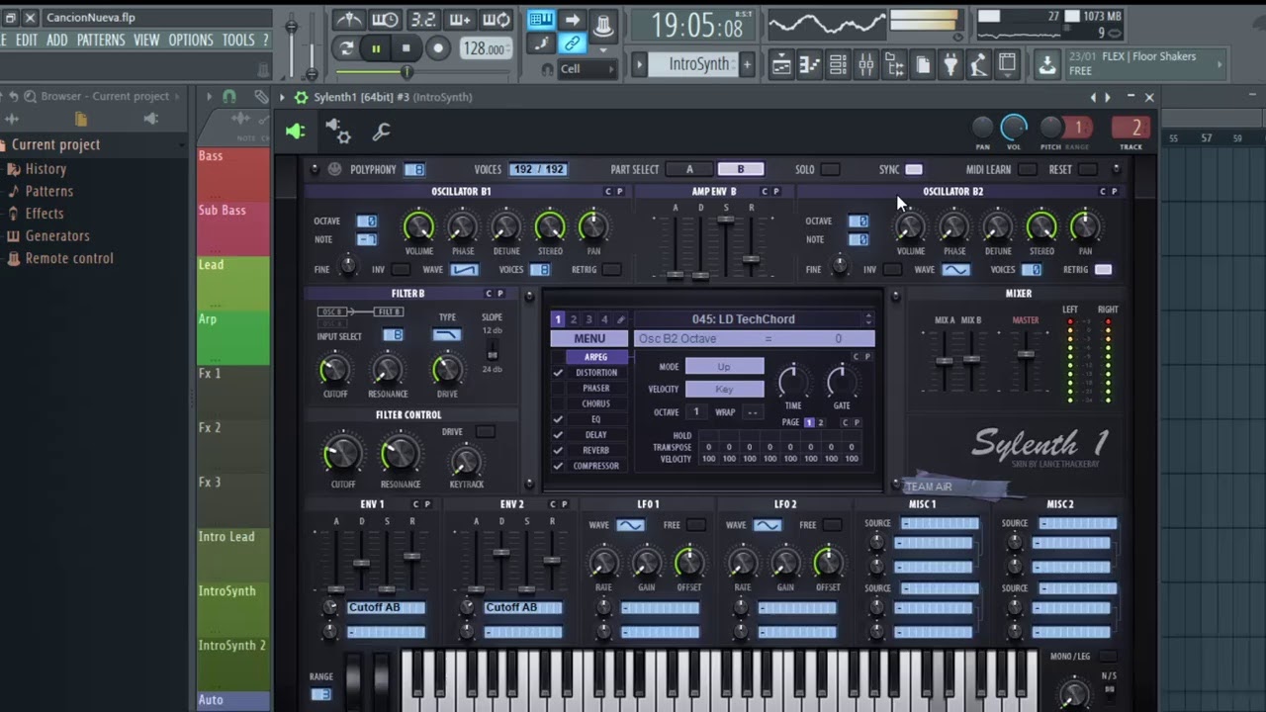Toggle typing keyboard to piano icon
This screenshot has width=1266, height=712.
pyautogui.click(x=541, y=20)
